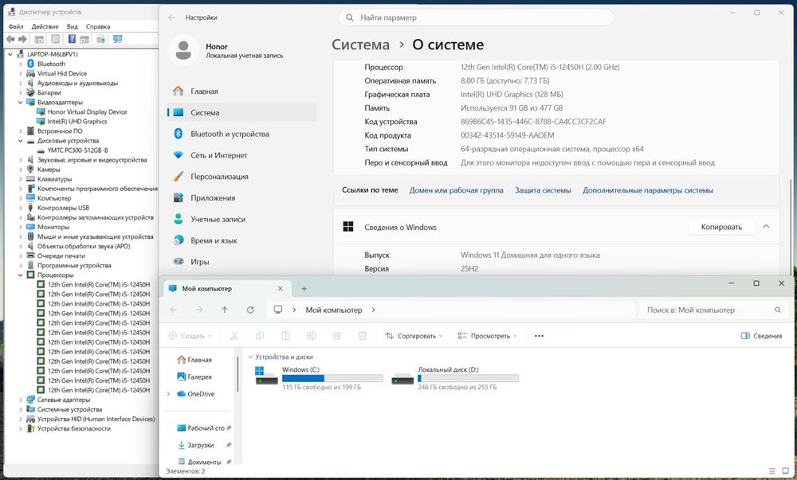Open Дополнительные параметры системы link

(x=647, y=190)
